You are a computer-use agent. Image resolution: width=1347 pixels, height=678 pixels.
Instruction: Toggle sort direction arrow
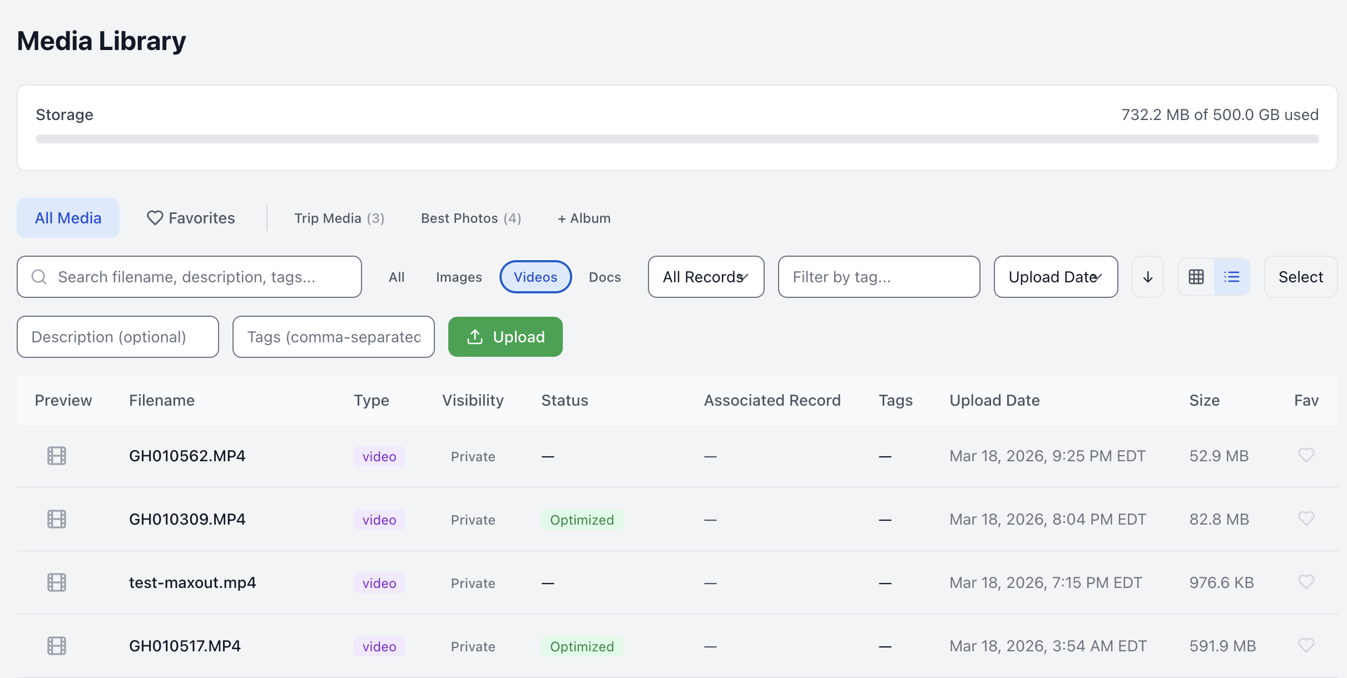[1147, 277]
